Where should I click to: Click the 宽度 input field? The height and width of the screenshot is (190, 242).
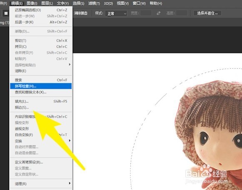click(146, 13)
